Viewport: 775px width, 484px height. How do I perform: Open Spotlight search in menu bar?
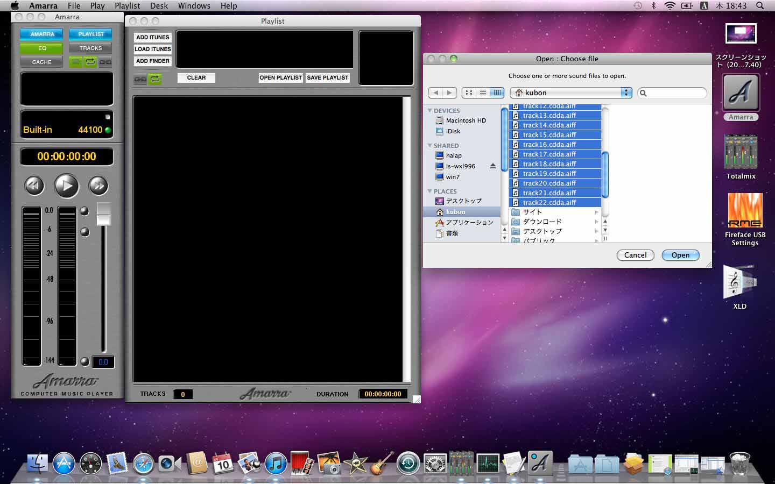click(x=760, y=5)
